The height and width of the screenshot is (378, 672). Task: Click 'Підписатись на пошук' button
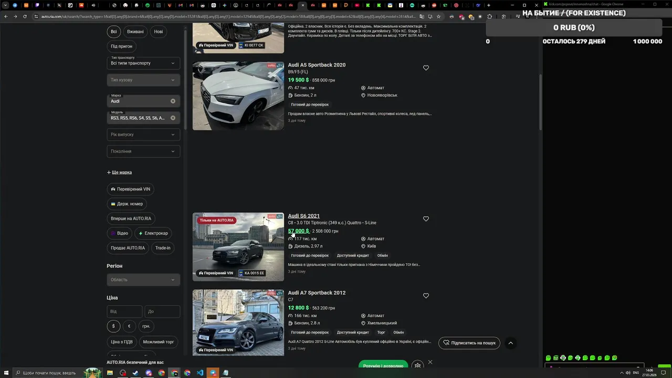pyautogui.click(x=469, y=343)
